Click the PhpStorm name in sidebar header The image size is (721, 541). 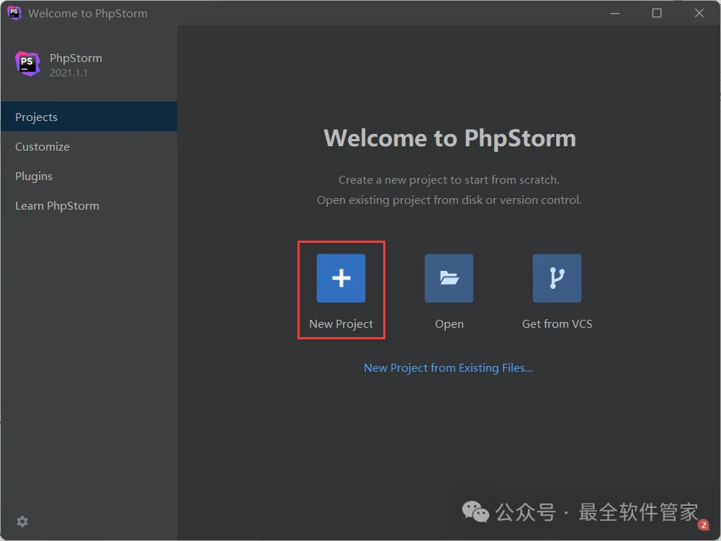76,58
